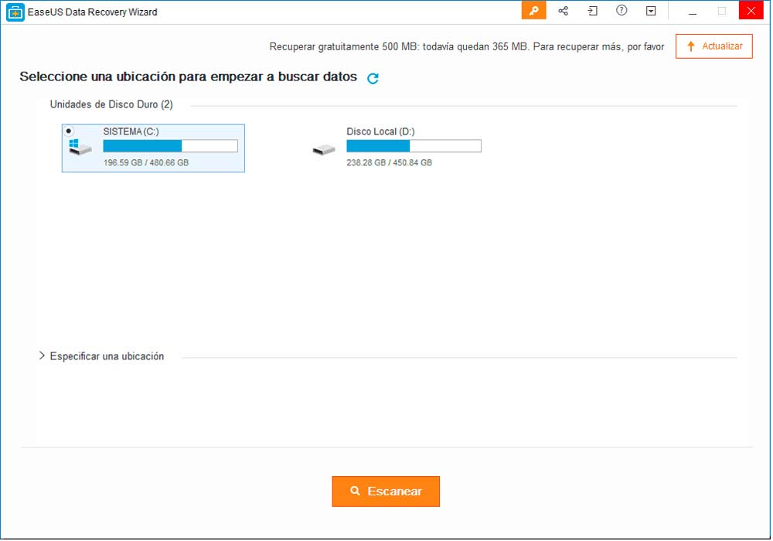Click Unidades de Disco Duro (2) heading
773x541 pixels.
coord(111,104)
